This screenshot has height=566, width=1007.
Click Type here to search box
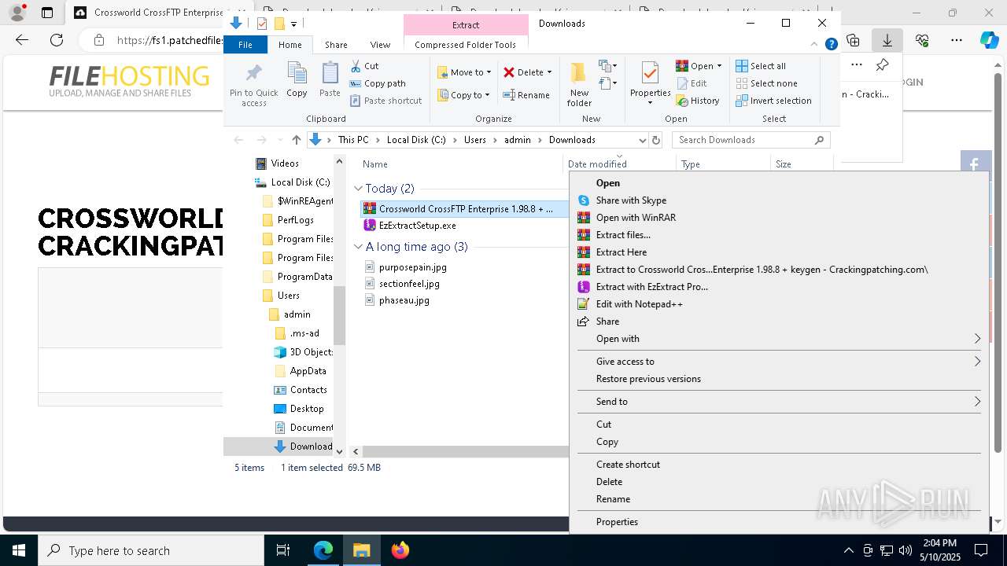[x=151, y=550]
